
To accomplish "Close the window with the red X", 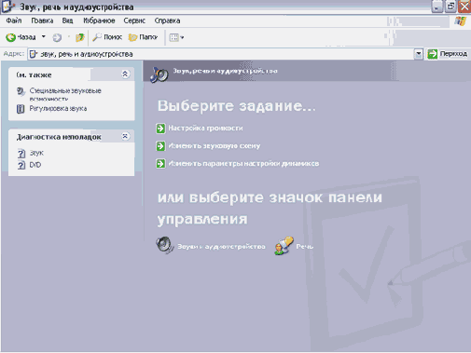I will [x=464, y=7].
